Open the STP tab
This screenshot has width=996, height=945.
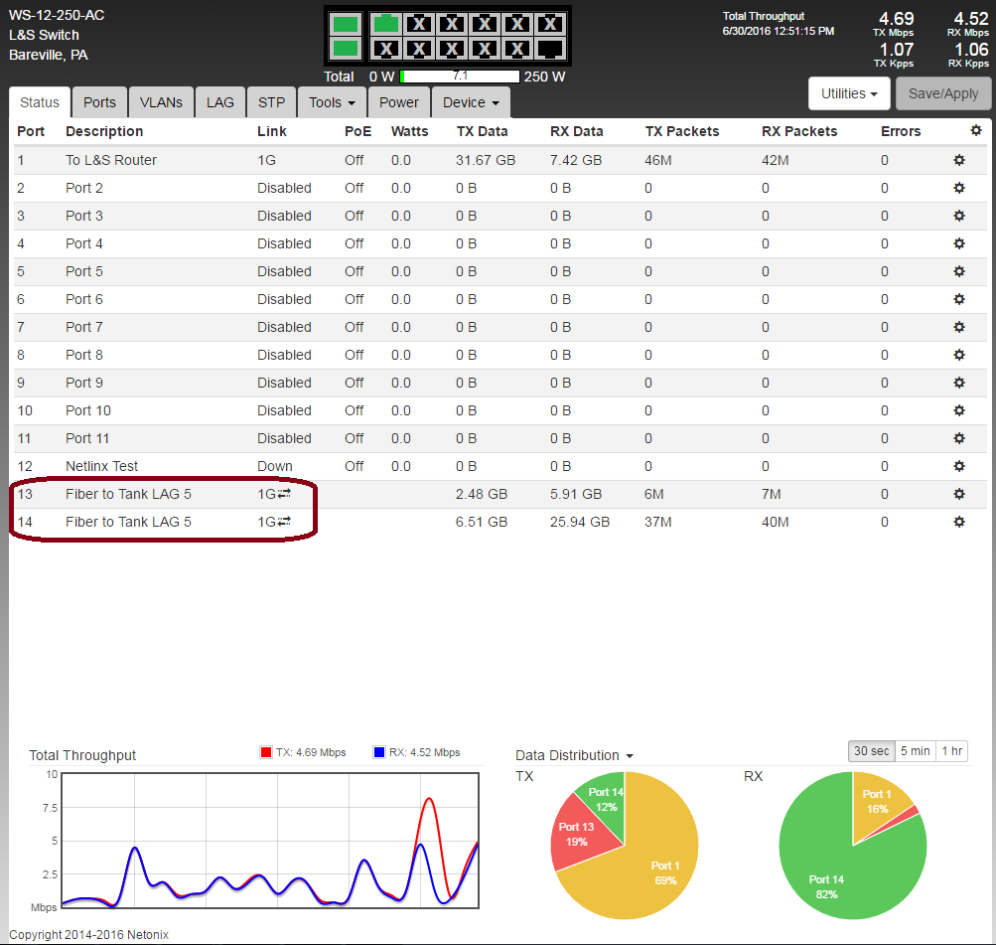tap(271, 102)
